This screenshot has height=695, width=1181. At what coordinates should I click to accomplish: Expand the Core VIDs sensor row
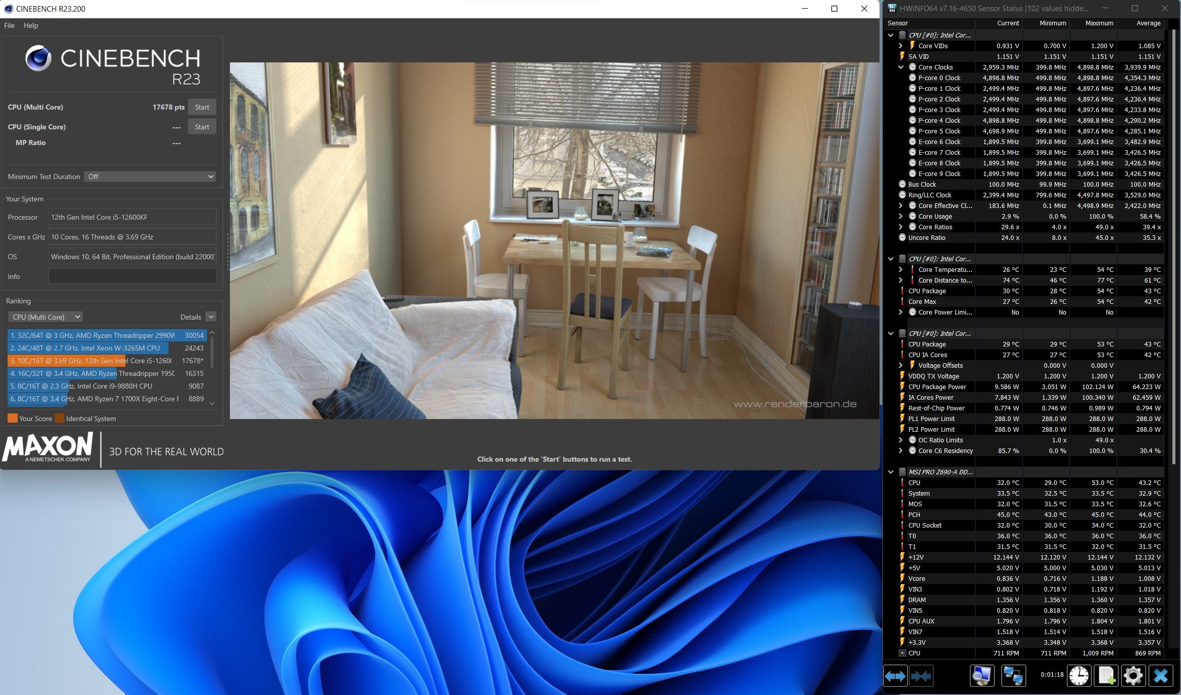tap(901, 46)
